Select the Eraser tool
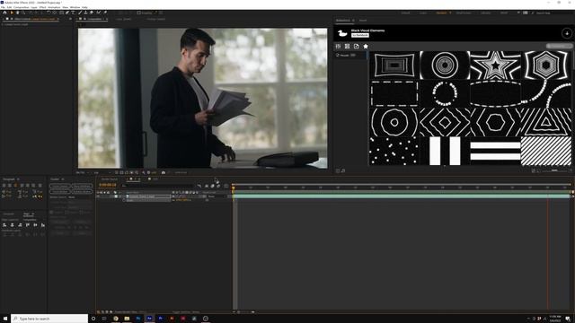Screen dimensions: 575x323 [92, 13]
